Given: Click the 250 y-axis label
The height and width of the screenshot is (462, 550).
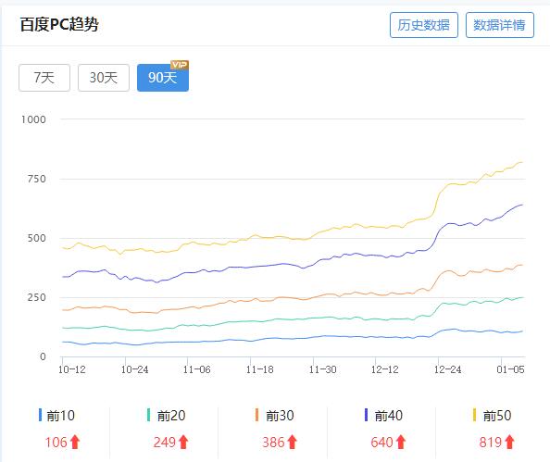Looking at the screenshot, I should 37,297.
